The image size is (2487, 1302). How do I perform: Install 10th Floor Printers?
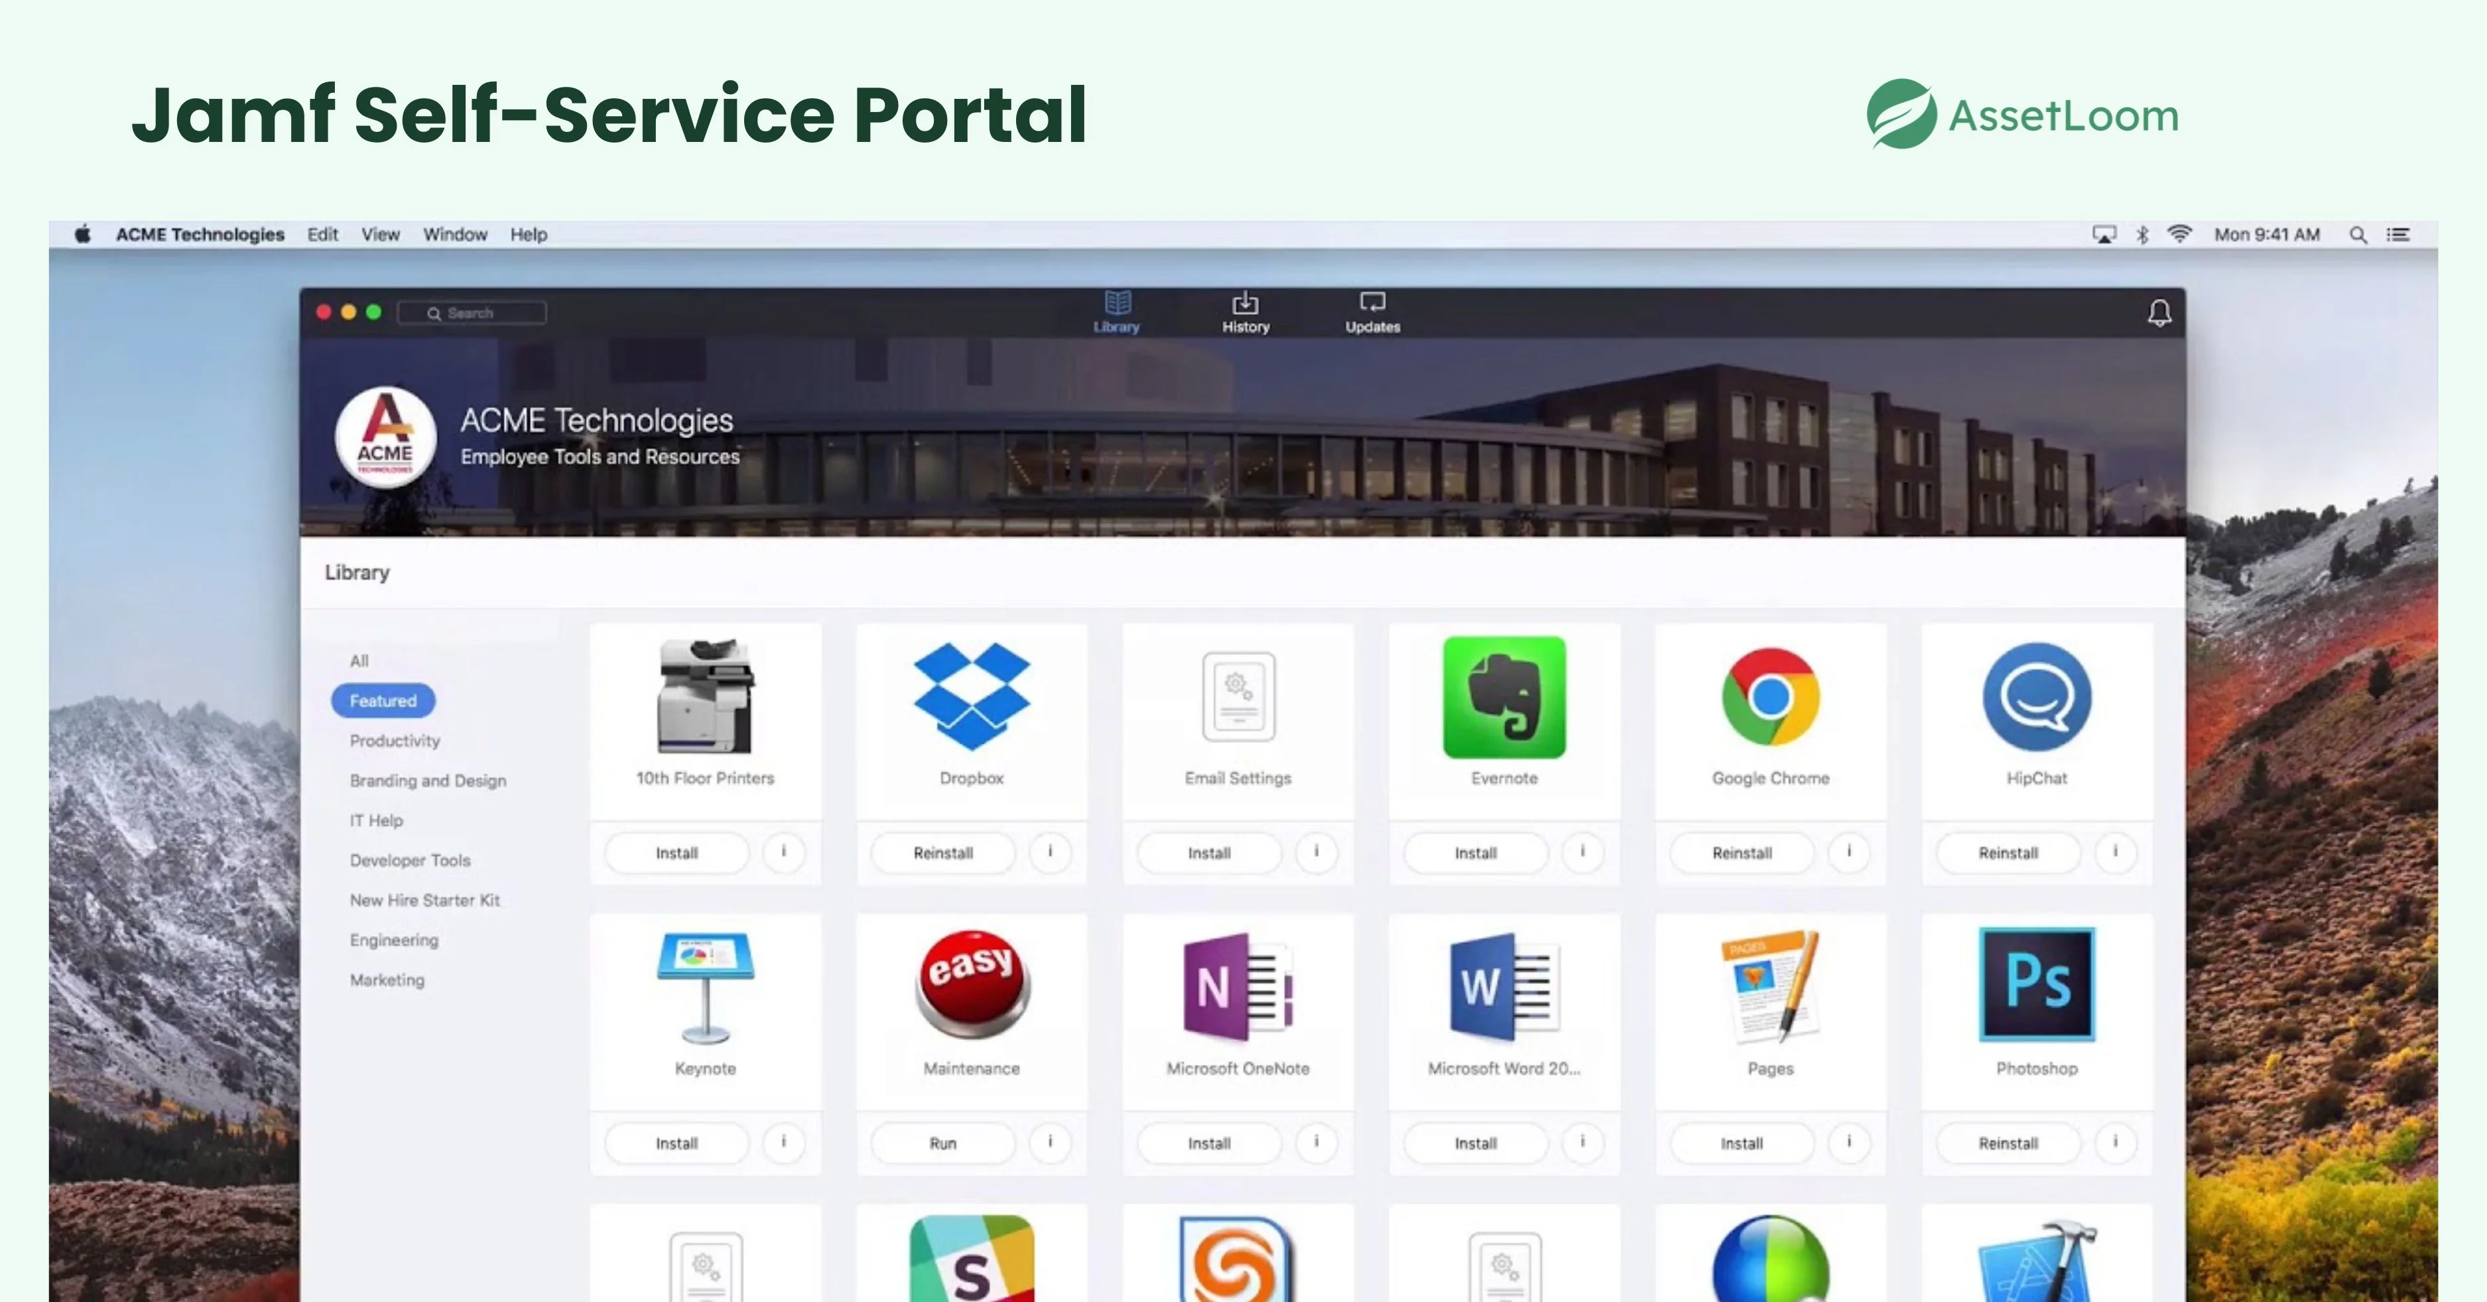[x=676, y=853]
